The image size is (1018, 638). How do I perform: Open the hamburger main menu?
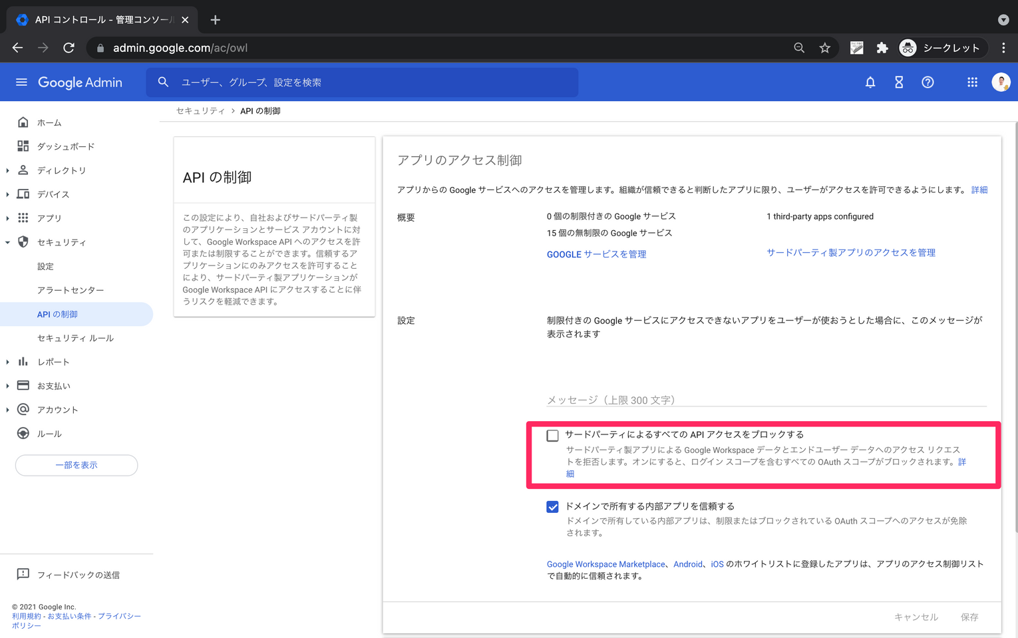(21, 82)
